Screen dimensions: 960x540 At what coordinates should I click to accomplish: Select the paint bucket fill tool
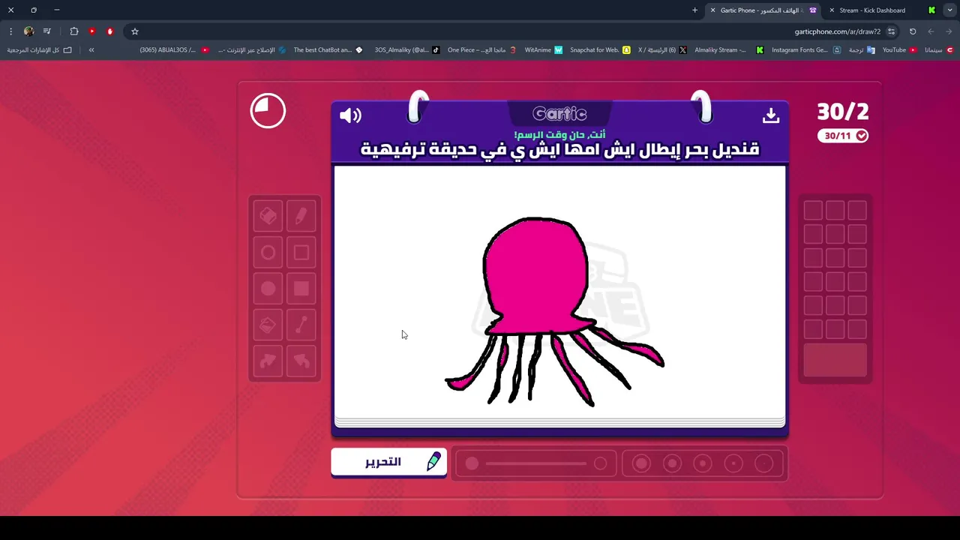268,325
